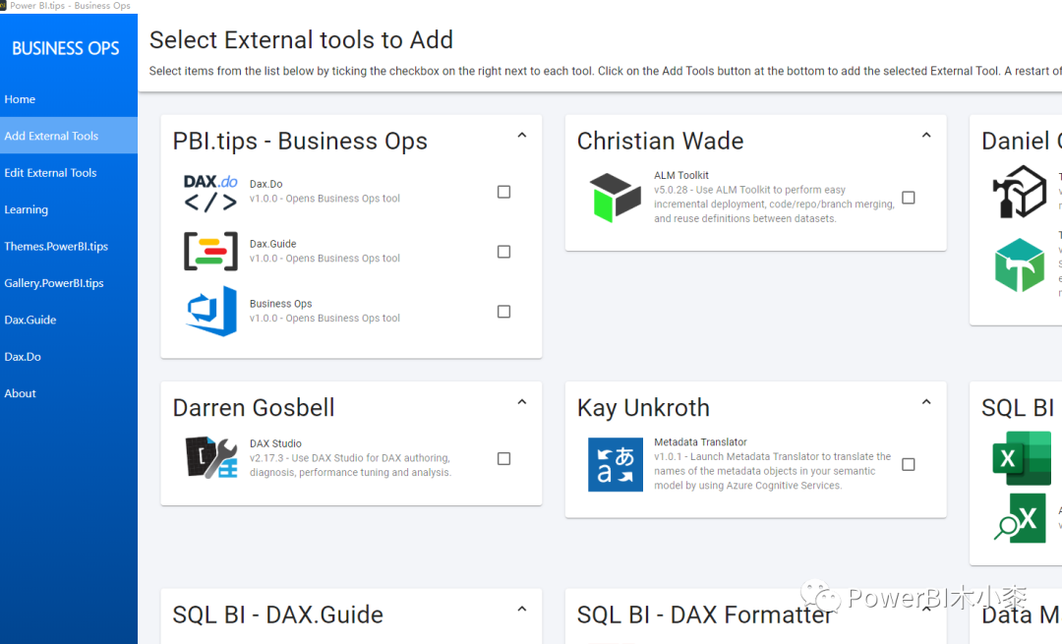The height and width of the screenshot is (644, 1062).
Task: Click the Kay Unkroth heading
Action: [x=643, y=408]
